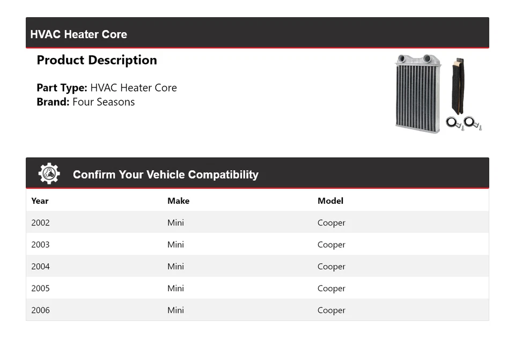Click the heater core radiator image
The height and width of the screenshot is (338, 515).
coord(417,93)
